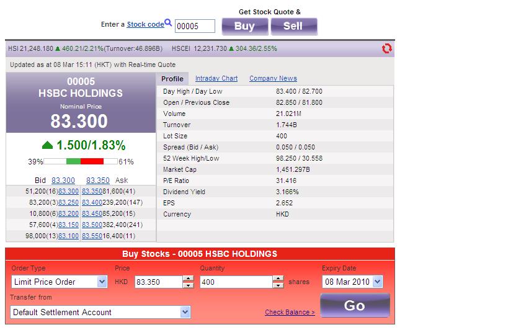521x335 pixels.
Task: Click the bid/ask ratio bar between 39% and 61%
Action: (81, 161)
